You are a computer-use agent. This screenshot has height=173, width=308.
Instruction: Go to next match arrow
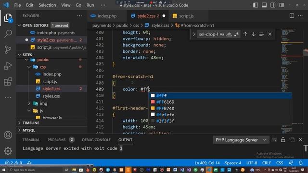(254, 34)
